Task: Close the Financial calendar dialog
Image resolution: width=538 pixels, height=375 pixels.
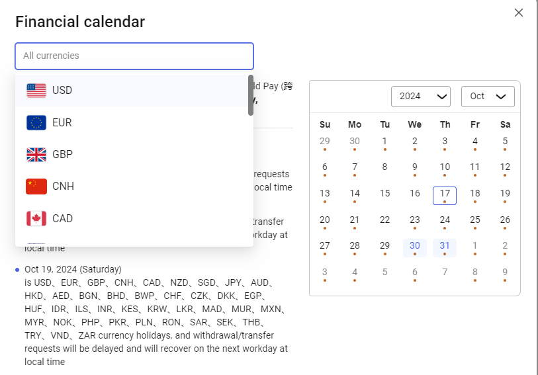Action: click(x=519, y=13)
